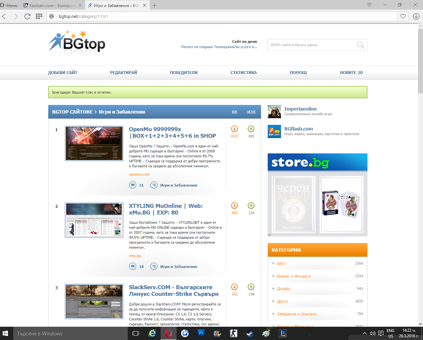Open Бизнес и Финанси category
This screenshot has height=340, width=423.
pyautogui.click(x=294, y=276)
